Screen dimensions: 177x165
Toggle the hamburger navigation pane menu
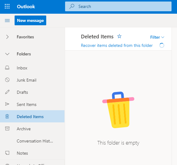click(7, 20)
